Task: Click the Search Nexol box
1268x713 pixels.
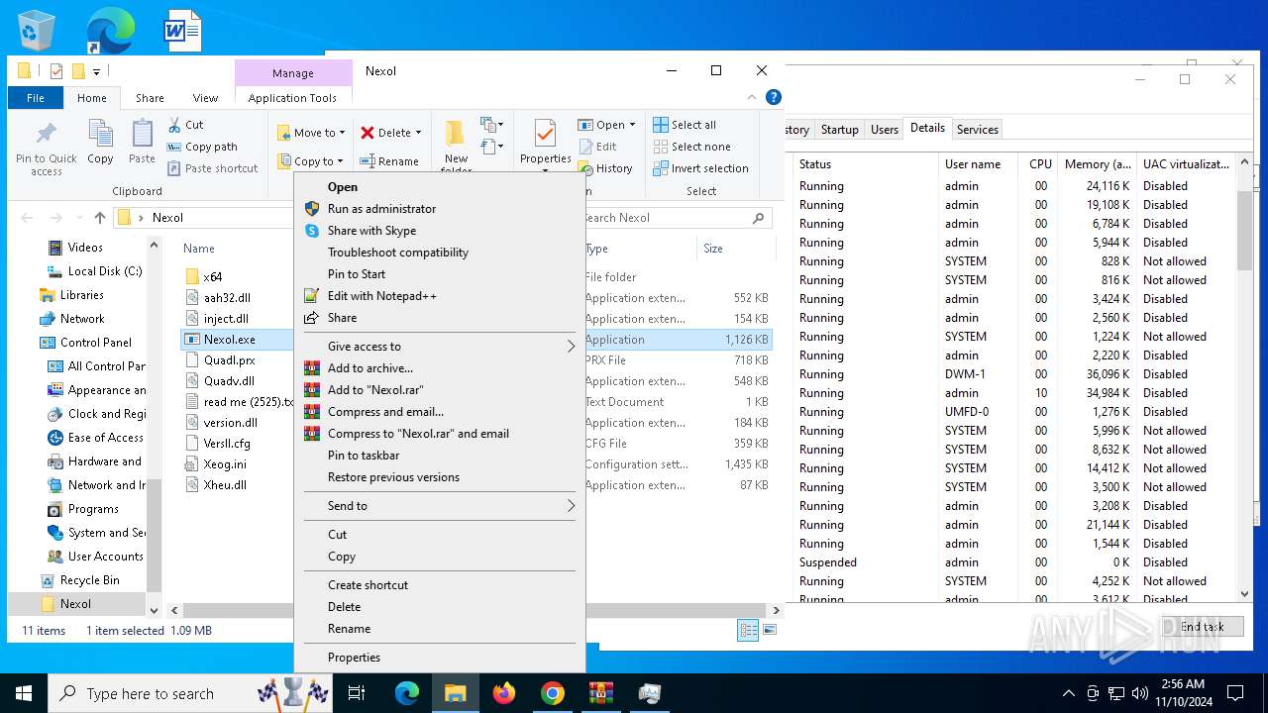Action: [x=674, y=218]
